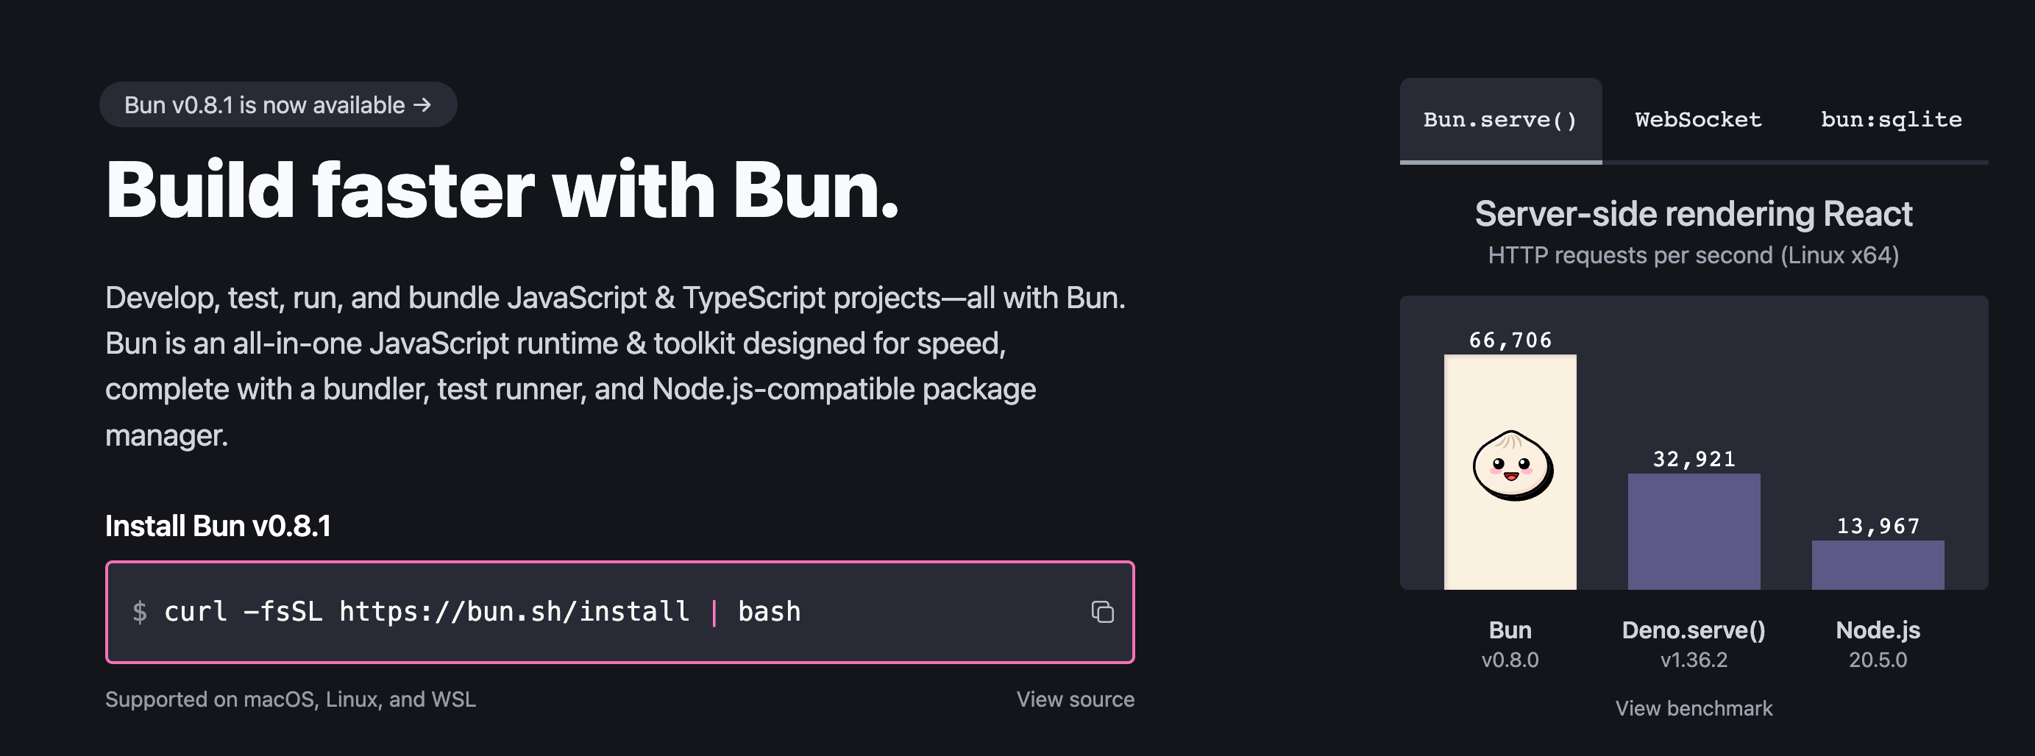Click Supported on macOS, Linux, and WSL text
The image size is (2035, 756).
click(291, 699)
